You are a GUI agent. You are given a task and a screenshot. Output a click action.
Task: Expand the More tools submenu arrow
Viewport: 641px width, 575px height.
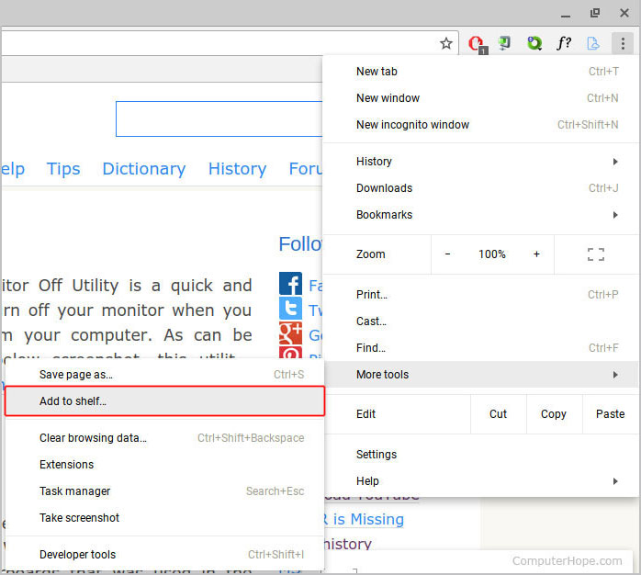pyautogui.click(x=615, y=375)
